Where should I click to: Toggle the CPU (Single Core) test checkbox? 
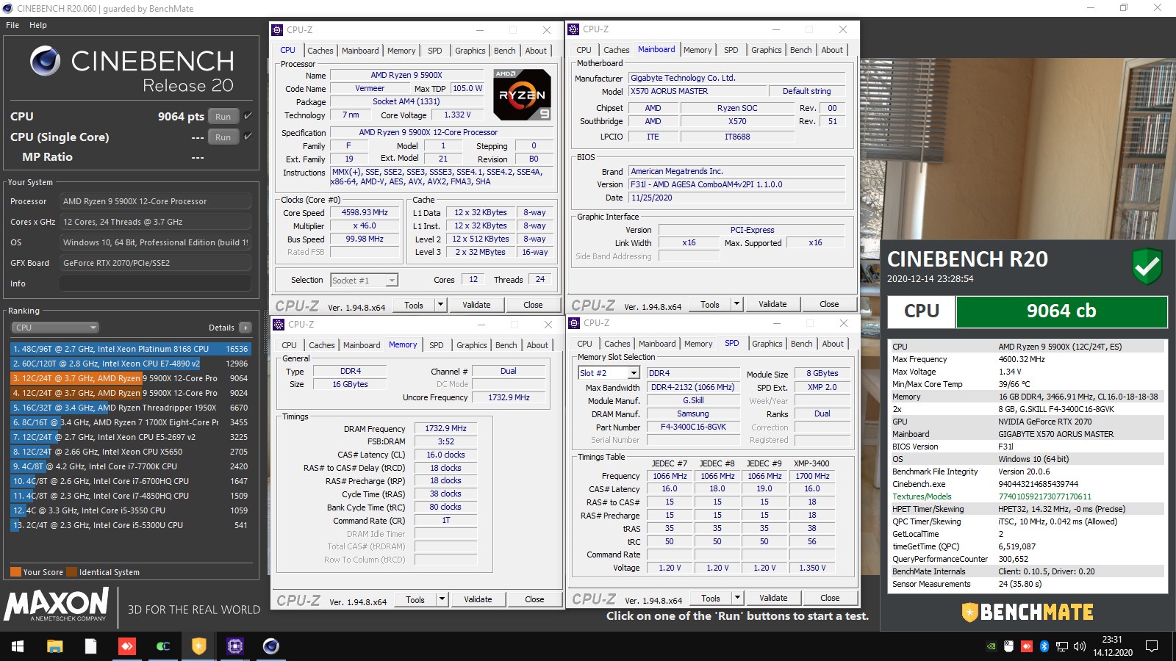point(248,137)
